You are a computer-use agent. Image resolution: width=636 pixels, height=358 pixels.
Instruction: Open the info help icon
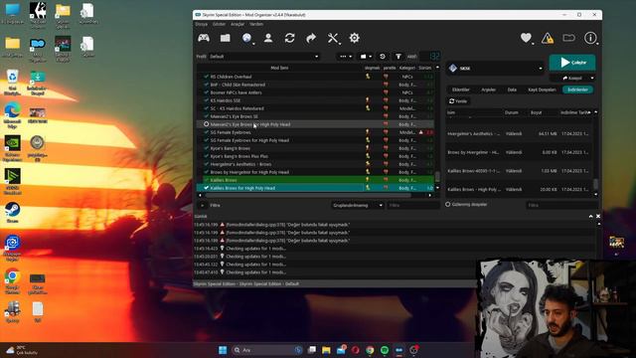[x=590, y=38]
